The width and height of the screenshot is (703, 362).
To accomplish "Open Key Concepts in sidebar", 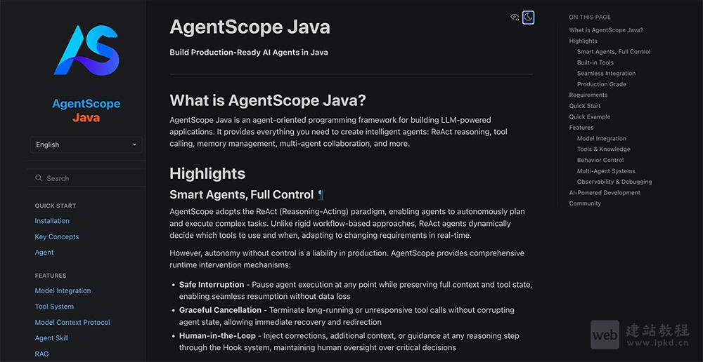I will (x=57, y=236).
